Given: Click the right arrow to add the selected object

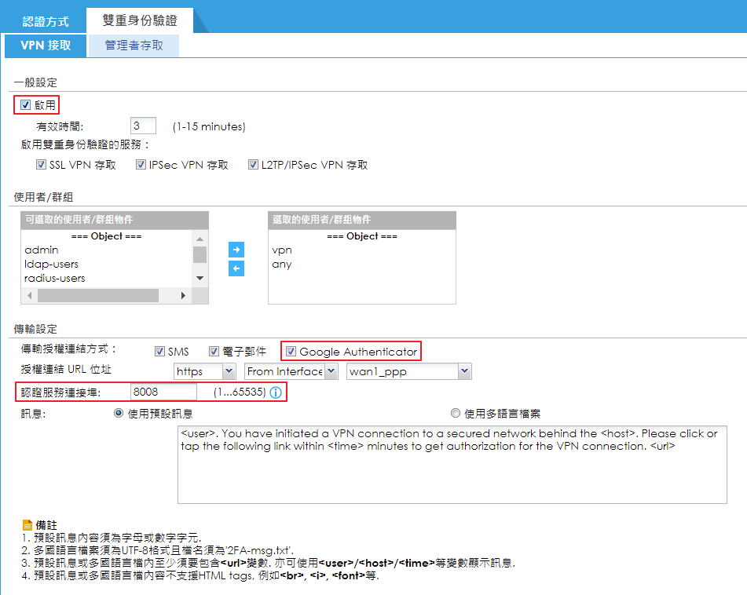Looking at the screenshot, I should 236,250.
